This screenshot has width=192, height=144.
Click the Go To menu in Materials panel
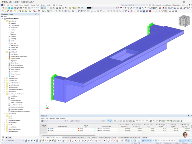click(x=43, y=118)
